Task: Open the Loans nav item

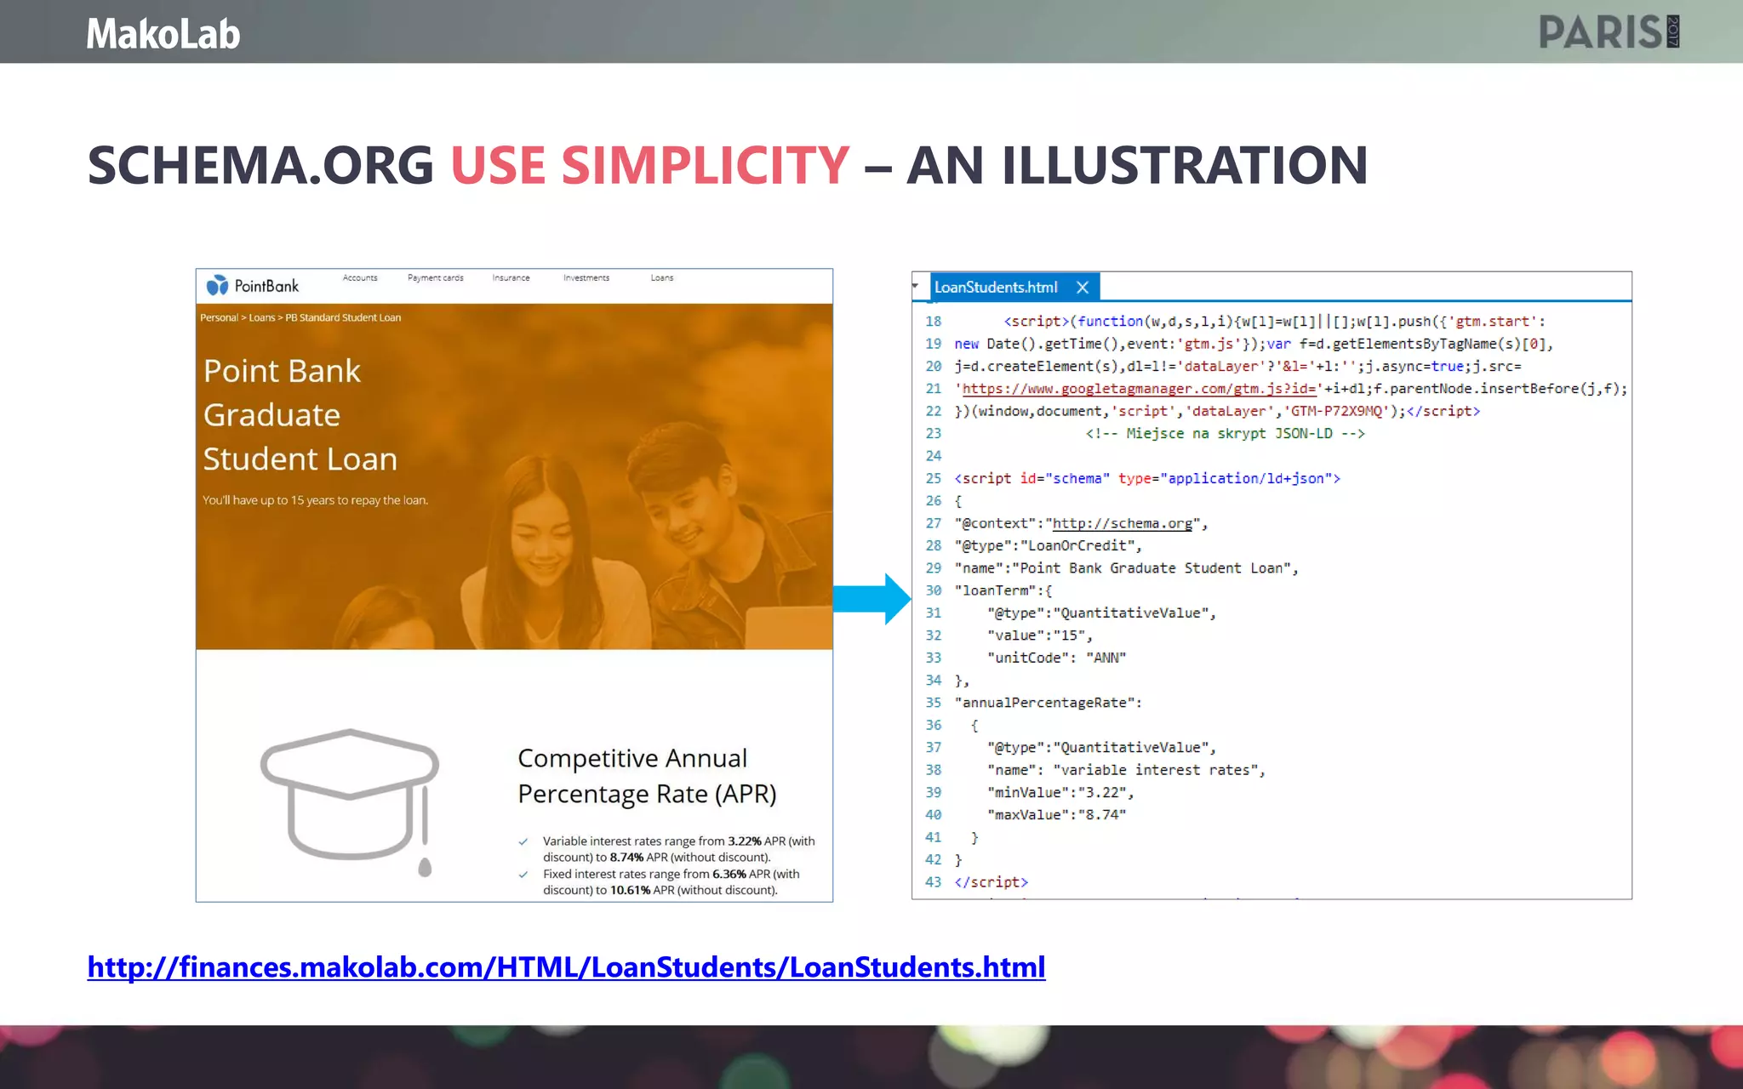Action: point(661,278)
